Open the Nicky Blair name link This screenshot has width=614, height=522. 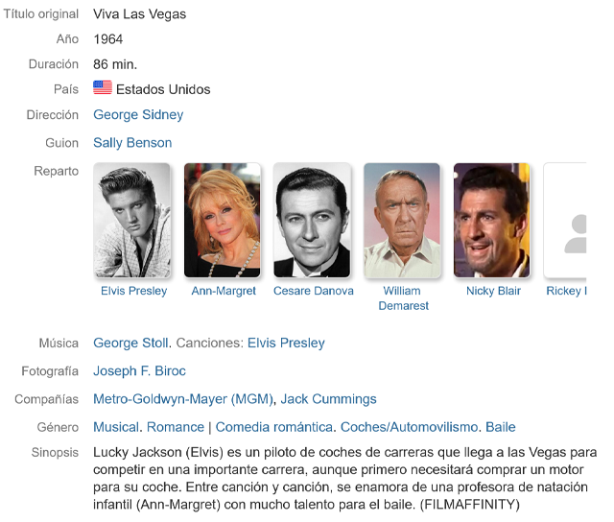[493, 291]
